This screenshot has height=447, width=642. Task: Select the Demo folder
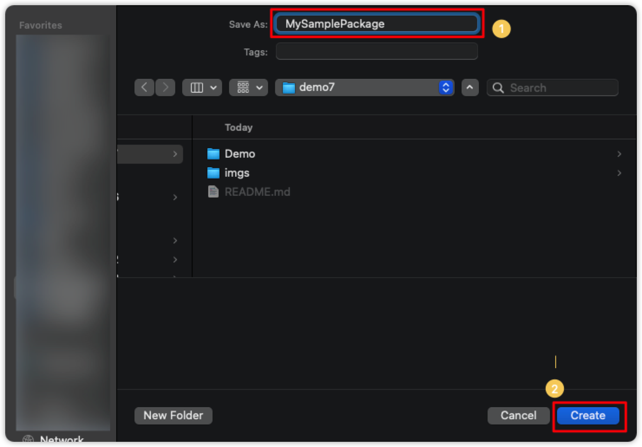pyautogui.click(x=240, y=154)
